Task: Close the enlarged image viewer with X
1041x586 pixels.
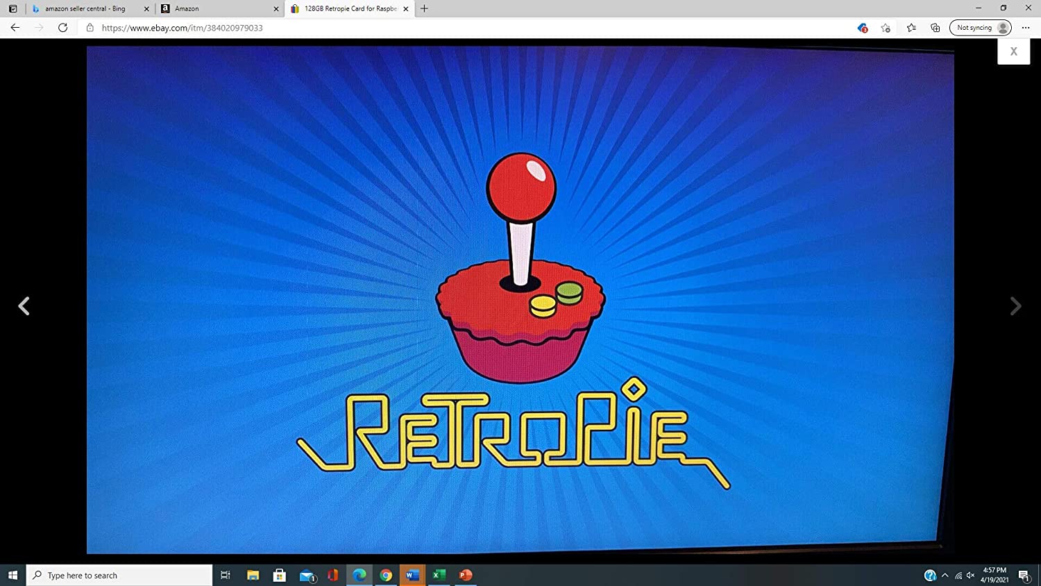Action: click(1013, 51)
